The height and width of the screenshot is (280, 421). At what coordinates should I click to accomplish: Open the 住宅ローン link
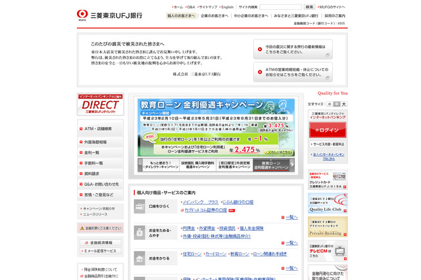click(x=192, y=254)
